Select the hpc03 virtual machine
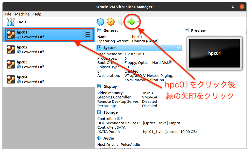This screenshot has width=249, height=151. (x=49, y=64)
